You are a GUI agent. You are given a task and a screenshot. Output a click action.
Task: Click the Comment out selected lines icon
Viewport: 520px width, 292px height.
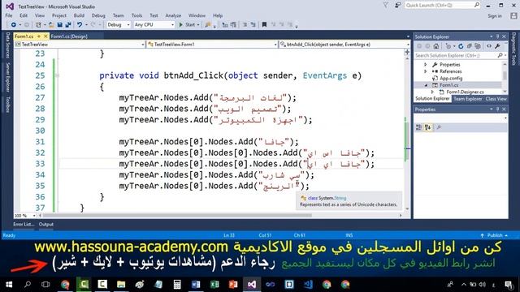click(x=245, y=25)
